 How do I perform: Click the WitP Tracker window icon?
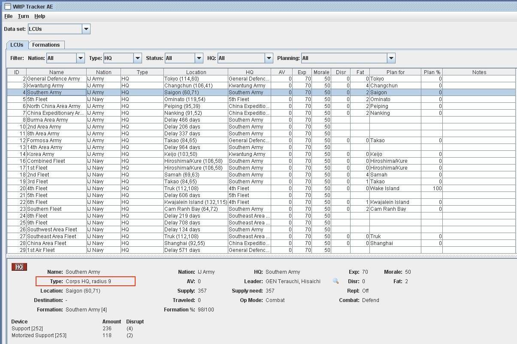(6, 6)
